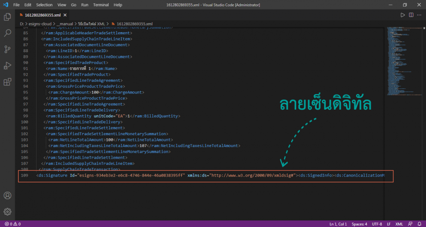Close the 1612802869355.xml tab
The image size is (426, 227).
tap(65, 15)
